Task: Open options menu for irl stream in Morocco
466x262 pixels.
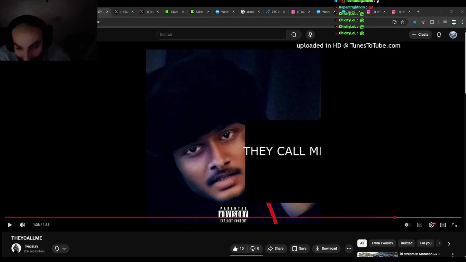Action: [x=453, y=255]
